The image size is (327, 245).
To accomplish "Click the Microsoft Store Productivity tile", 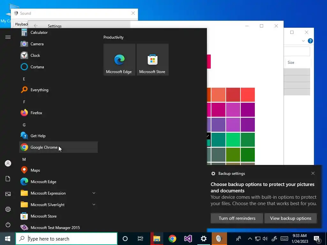I will point(152,60).
